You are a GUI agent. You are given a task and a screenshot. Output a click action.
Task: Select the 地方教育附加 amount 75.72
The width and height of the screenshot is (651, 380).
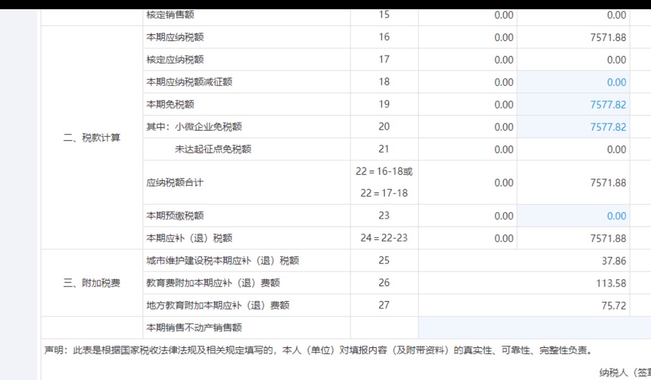click(x=614, y=306)
